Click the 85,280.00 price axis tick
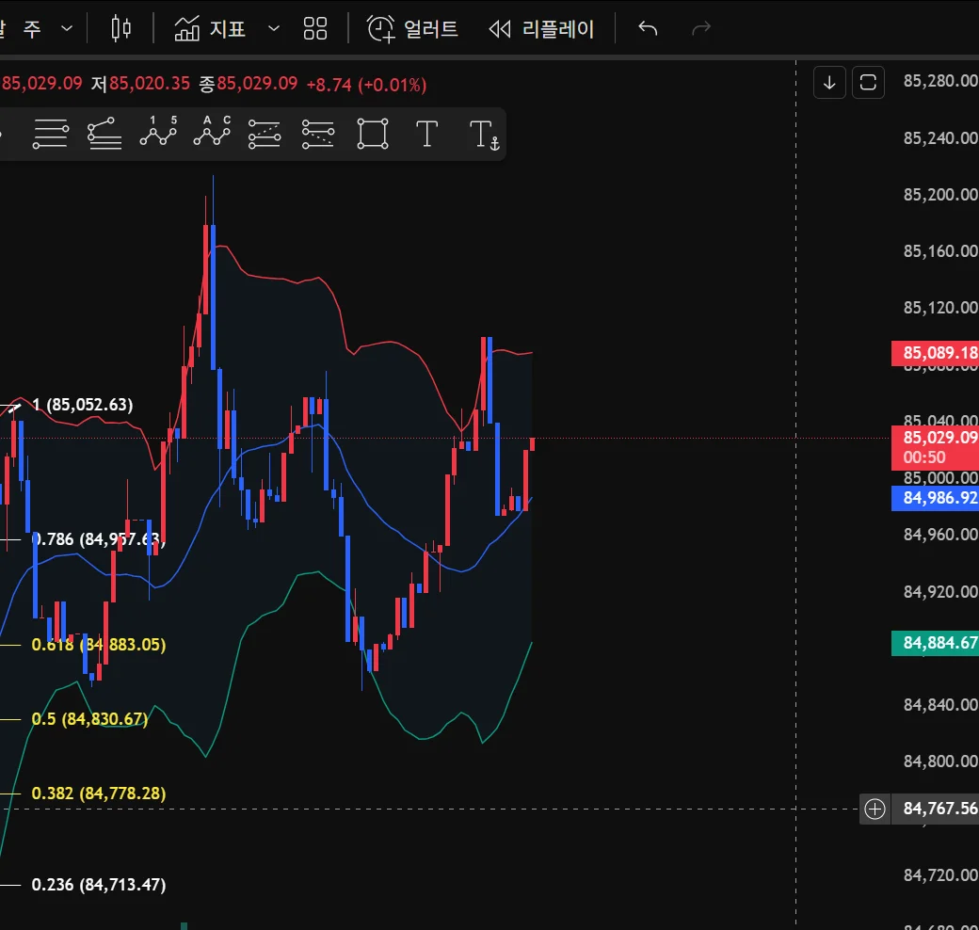 click(x=940, y=81)
